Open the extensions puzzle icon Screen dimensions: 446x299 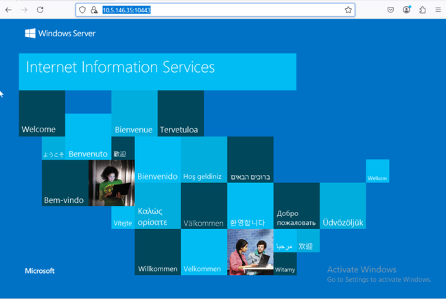423,10
